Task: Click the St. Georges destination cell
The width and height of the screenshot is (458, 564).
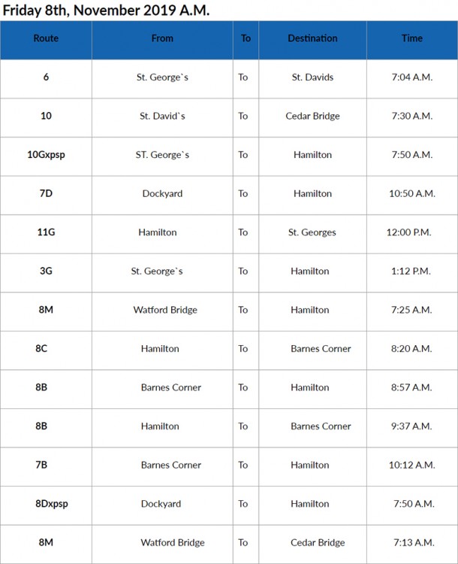Action: coord(312,232)
